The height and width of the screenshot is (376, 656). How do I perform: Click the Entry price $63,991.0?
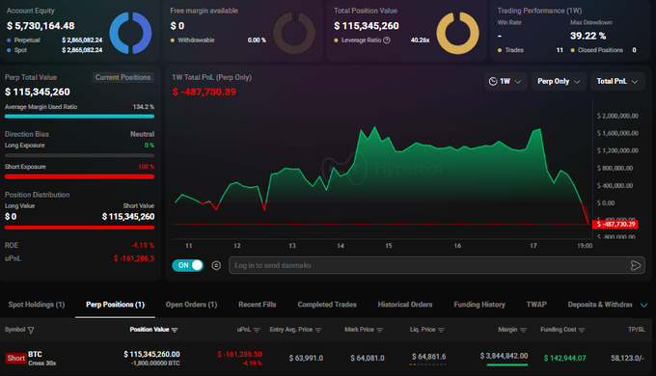coord(306,358)
